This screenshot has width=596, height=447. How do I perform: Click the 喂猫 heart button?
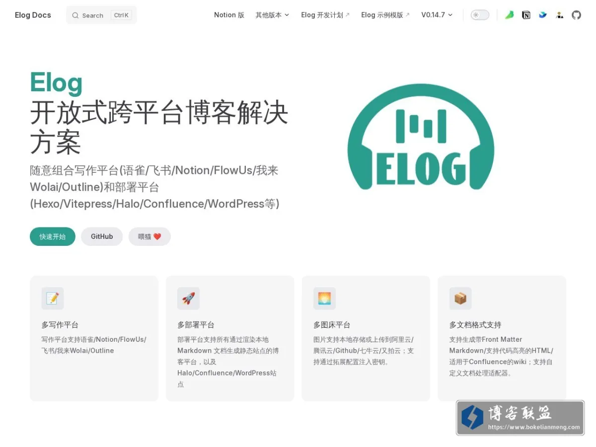[x=149, y=236]
